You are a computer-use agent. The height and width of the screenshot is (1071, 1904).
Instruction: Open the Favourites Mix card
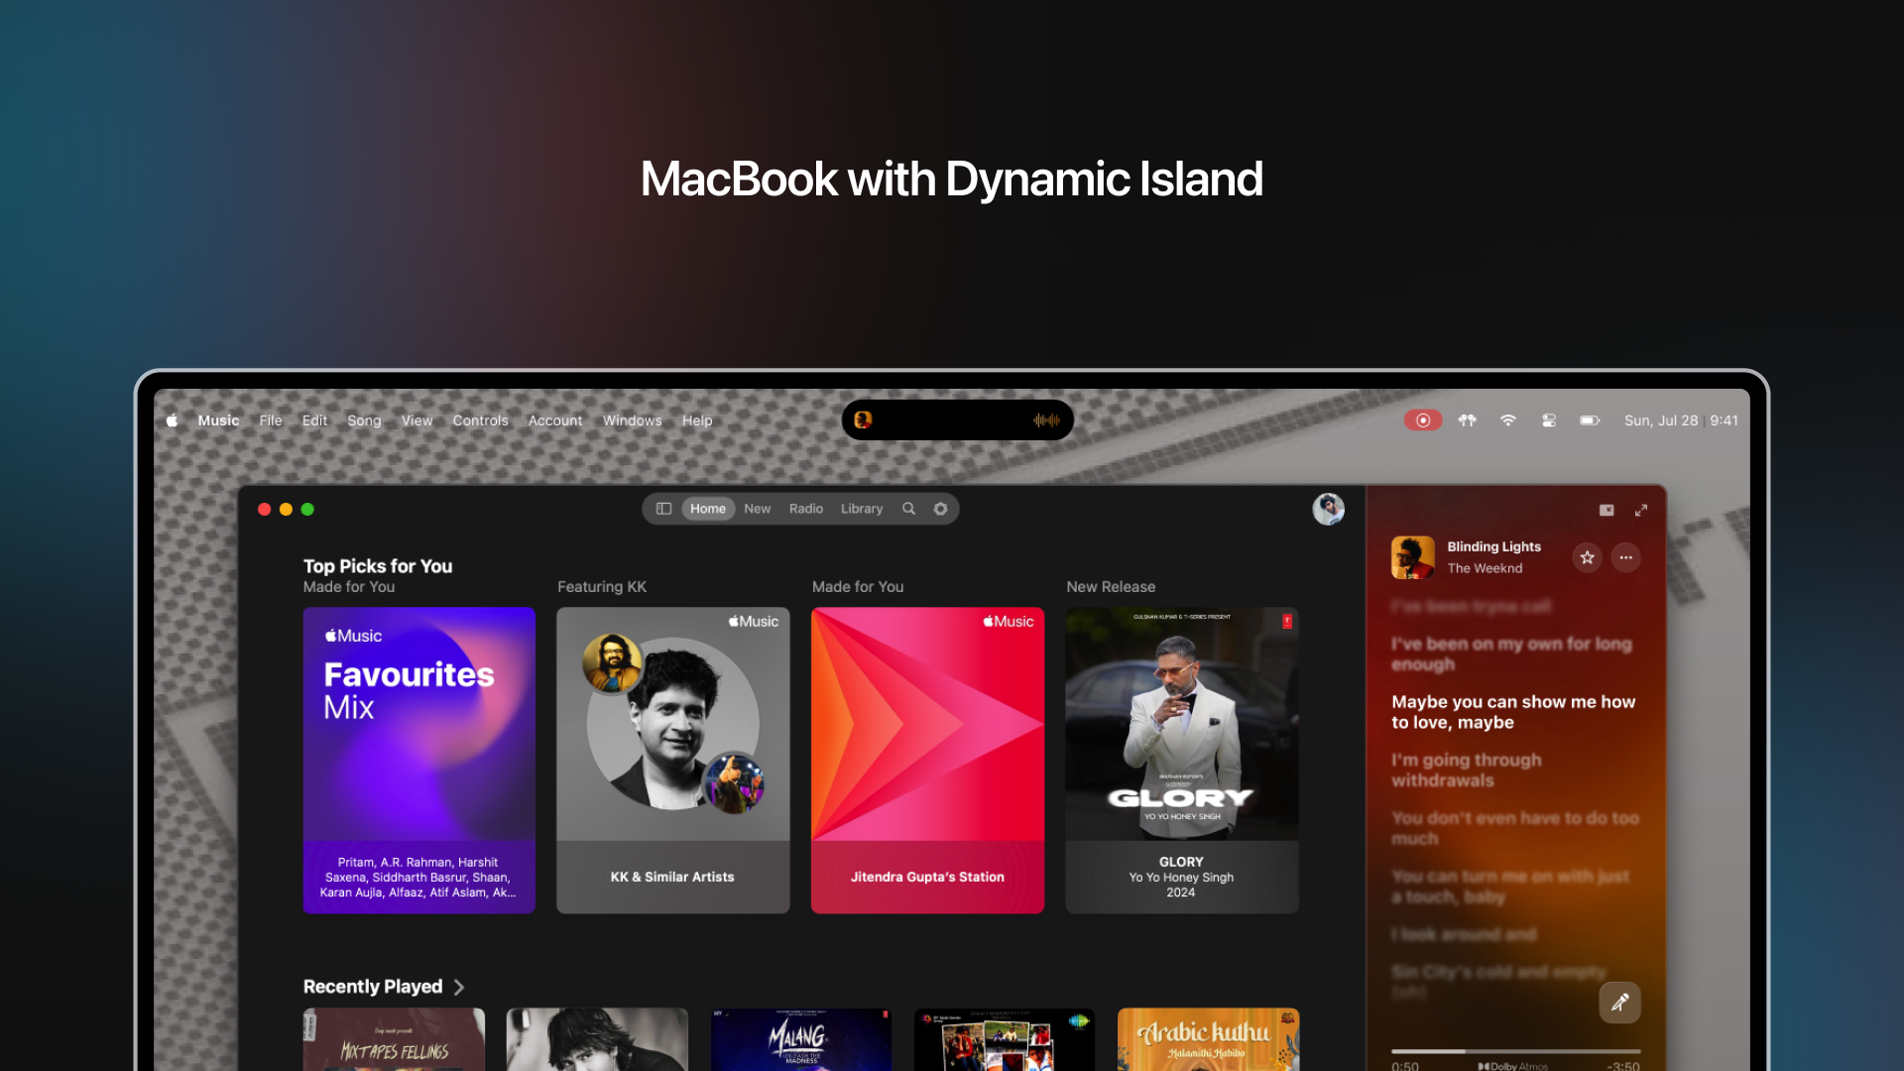419,760
